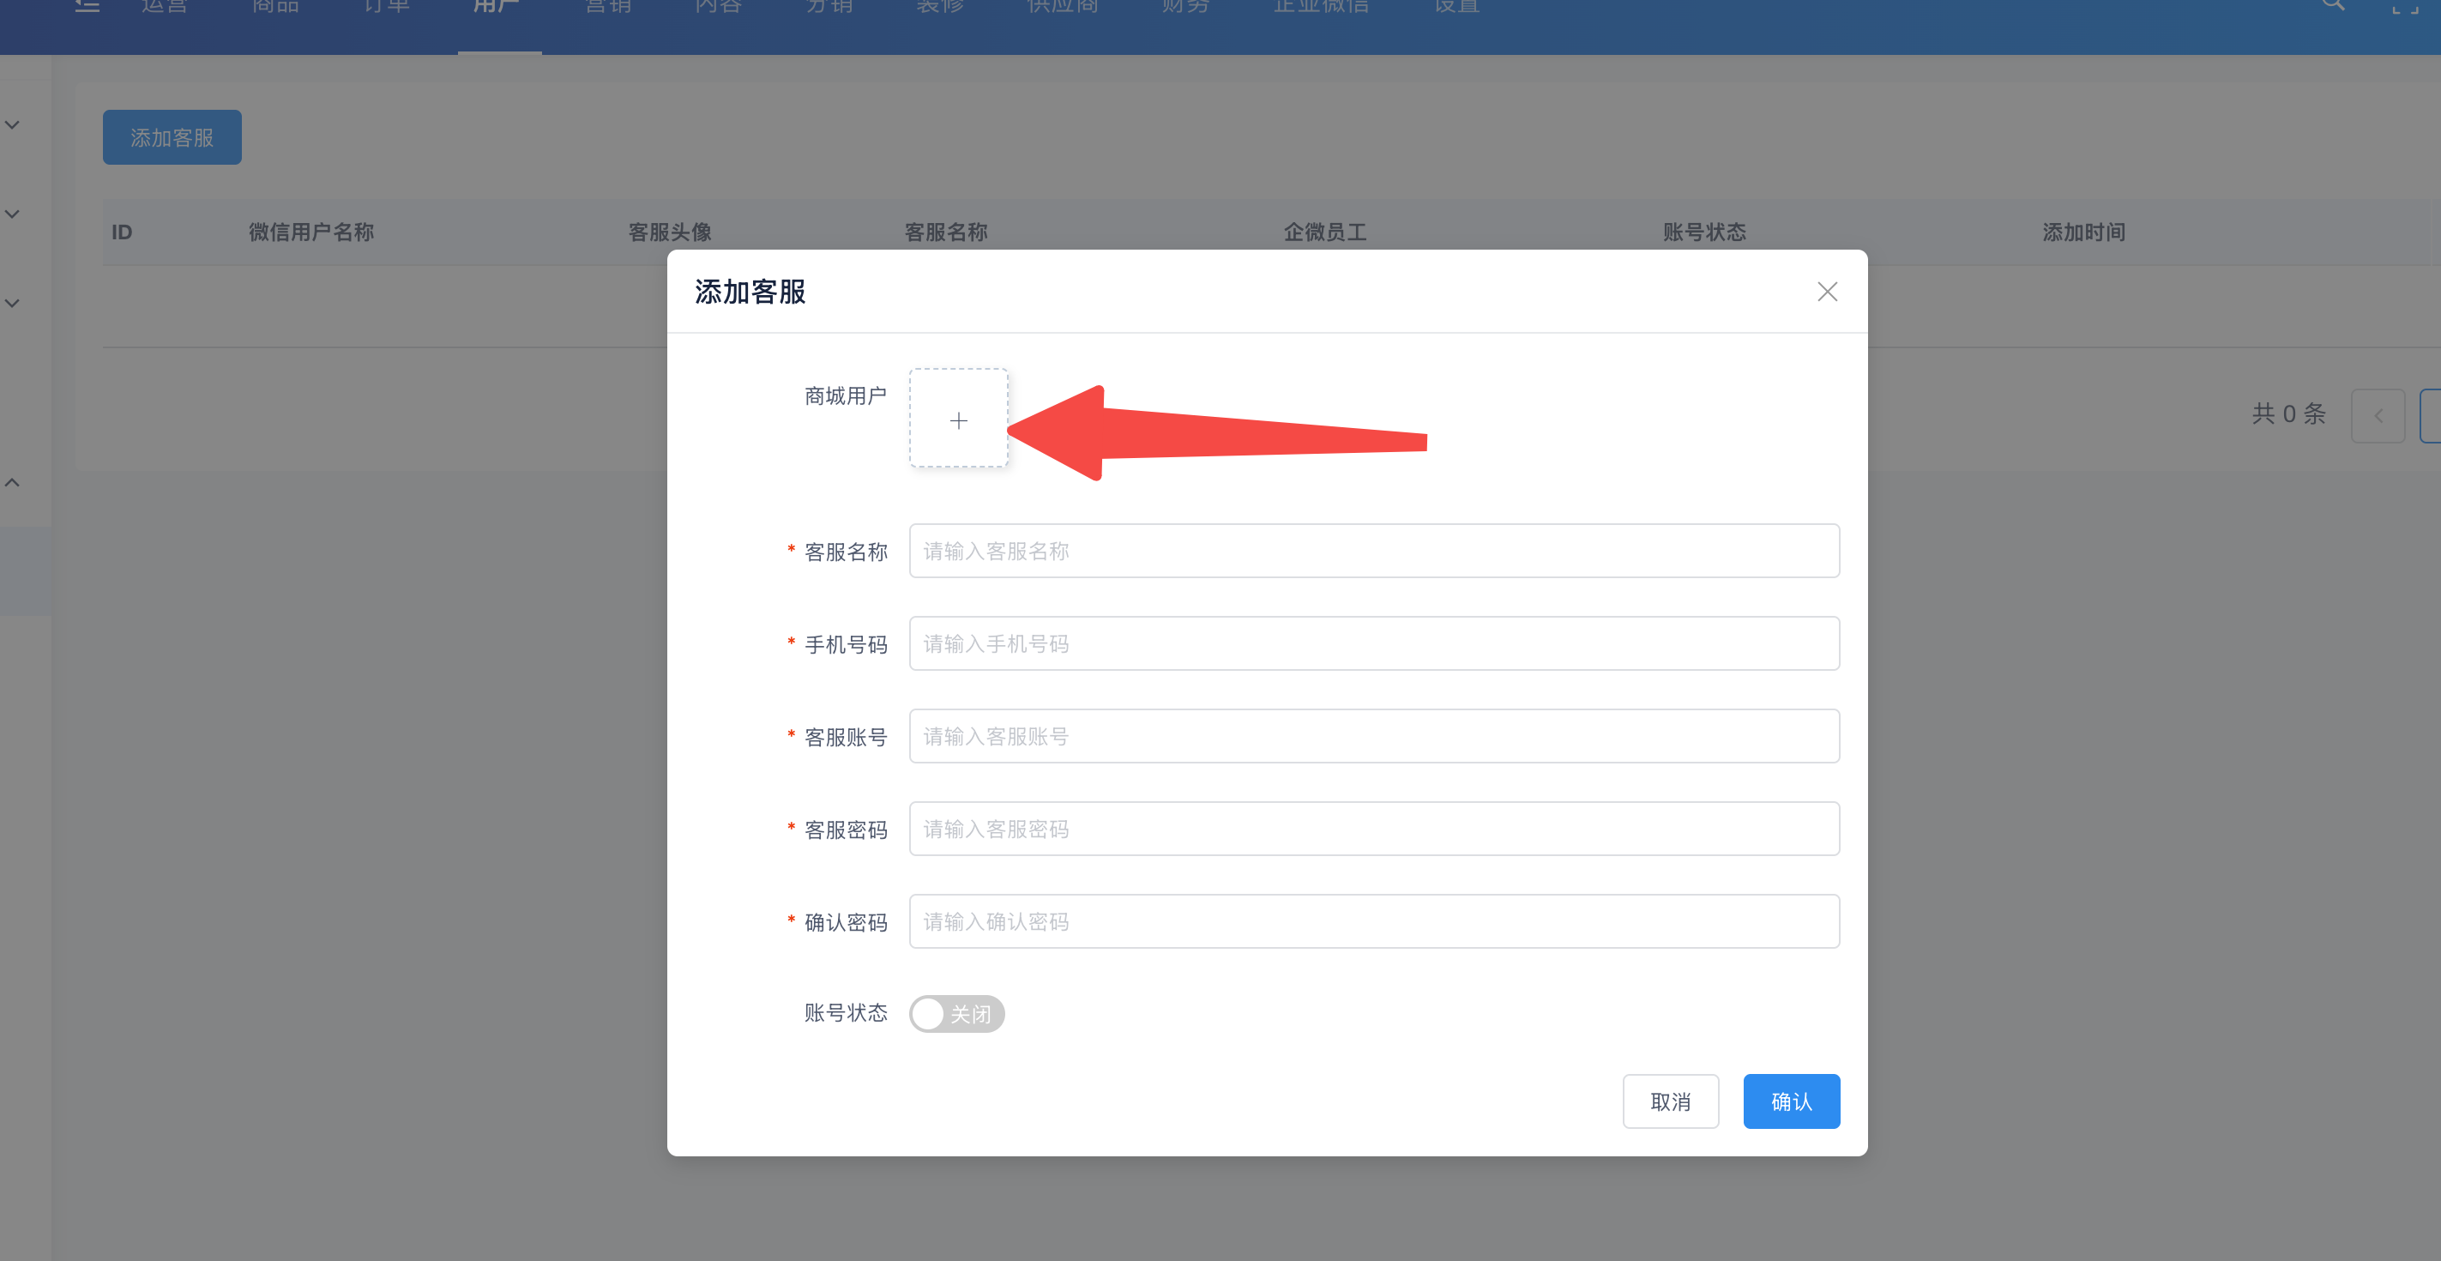This screenshot has width=2441, height=1261.
Task: Click the blue 添加客服 button
Action: tap(172, 137)
